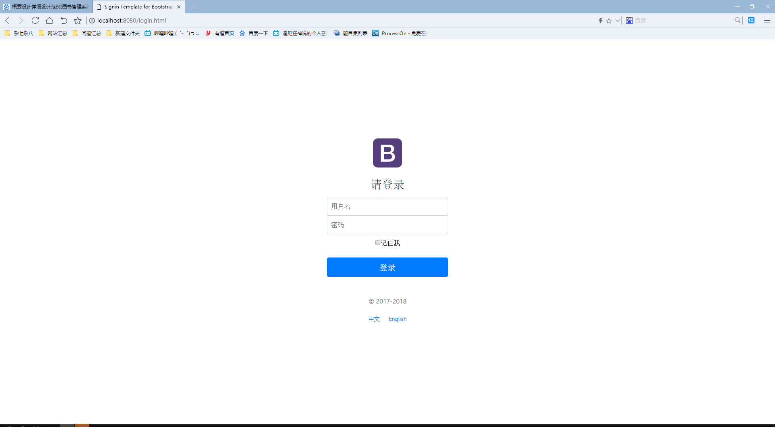Screen dimensions: 775x427
Task: Check the 记住我 remember-me checkbox
Action: (378, 243)
